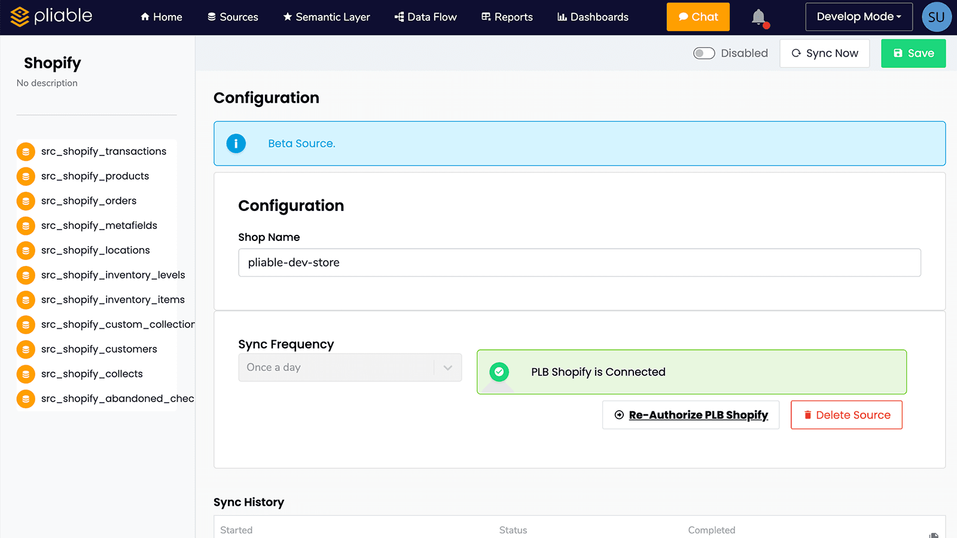Viewport: 957px width, 538px height.
Task: Open the Once a day frequency selector
Action: (350, 367)
